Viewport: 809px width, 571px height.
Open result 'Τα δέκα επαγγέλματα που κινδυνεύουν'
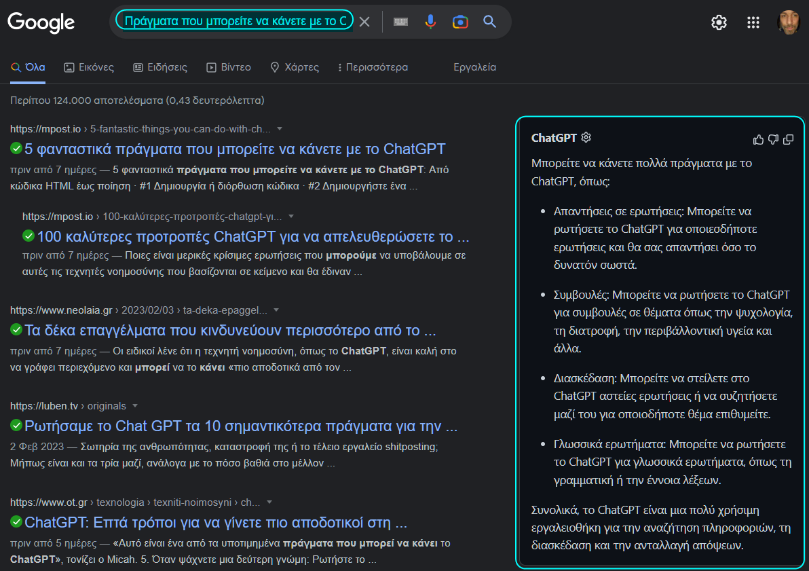(x=230, y=330)
